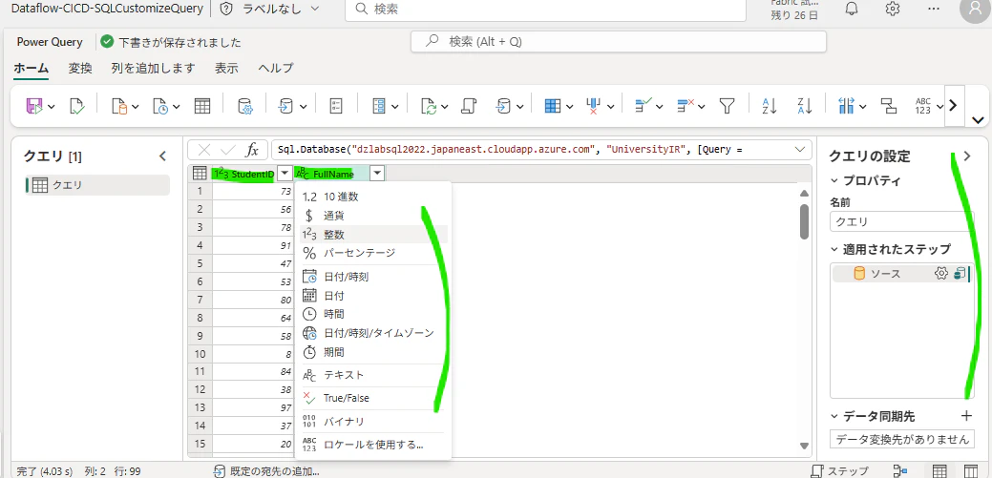
Task: Click the top 検索 search box
Action: point(545,10)
